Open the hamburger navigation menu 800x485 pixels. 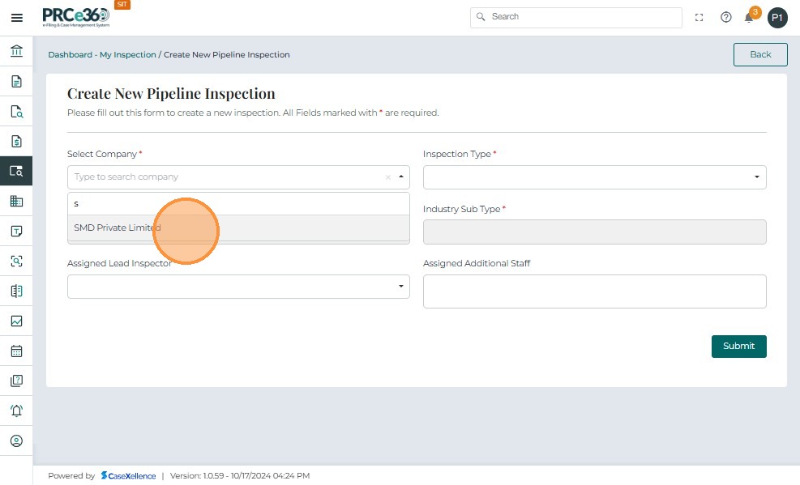[x=16, y=17]
